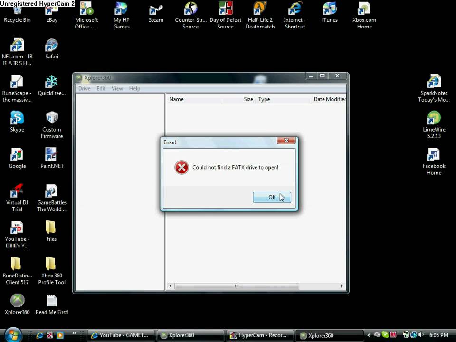
Task: Click the scrollbar left arrow in Xplorer360
Action: click(x=170, y=286)
